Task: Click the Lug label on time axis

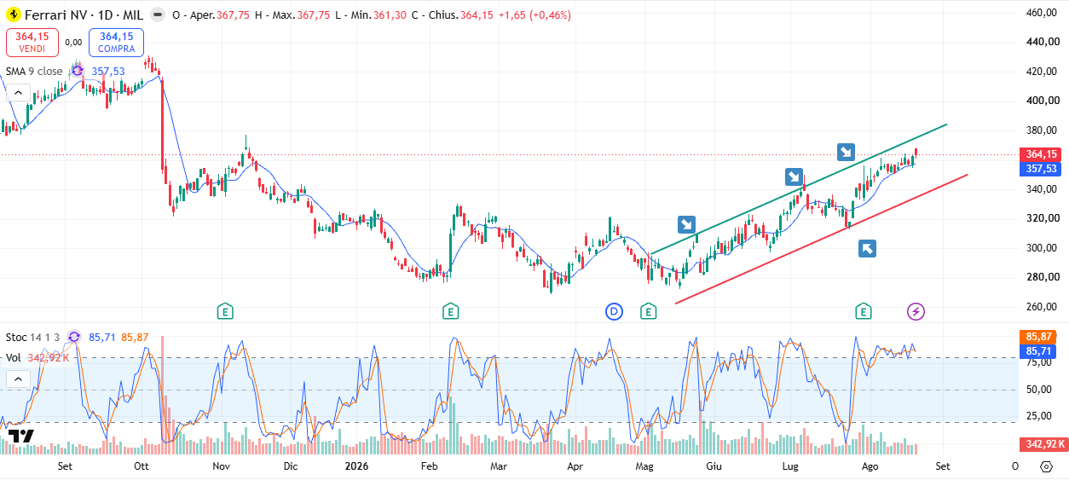Action: tap(790, 466)
